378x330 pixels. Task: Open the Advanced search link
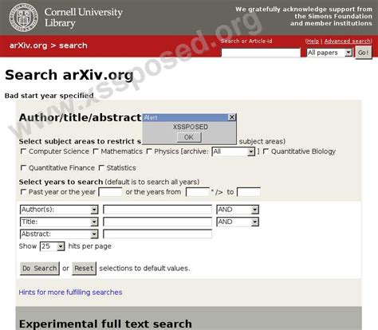click(348, 41)
